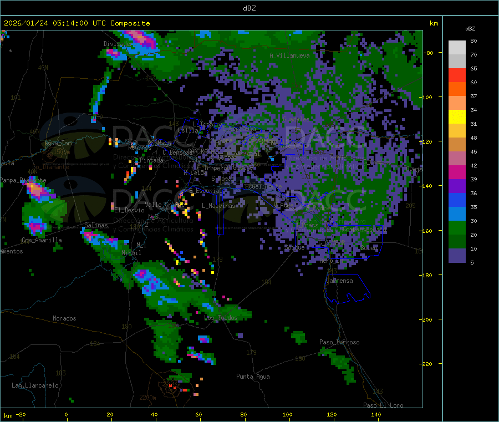
Task: Click the Lag.Llancanelo map label
Action: (x=35, y=385)
